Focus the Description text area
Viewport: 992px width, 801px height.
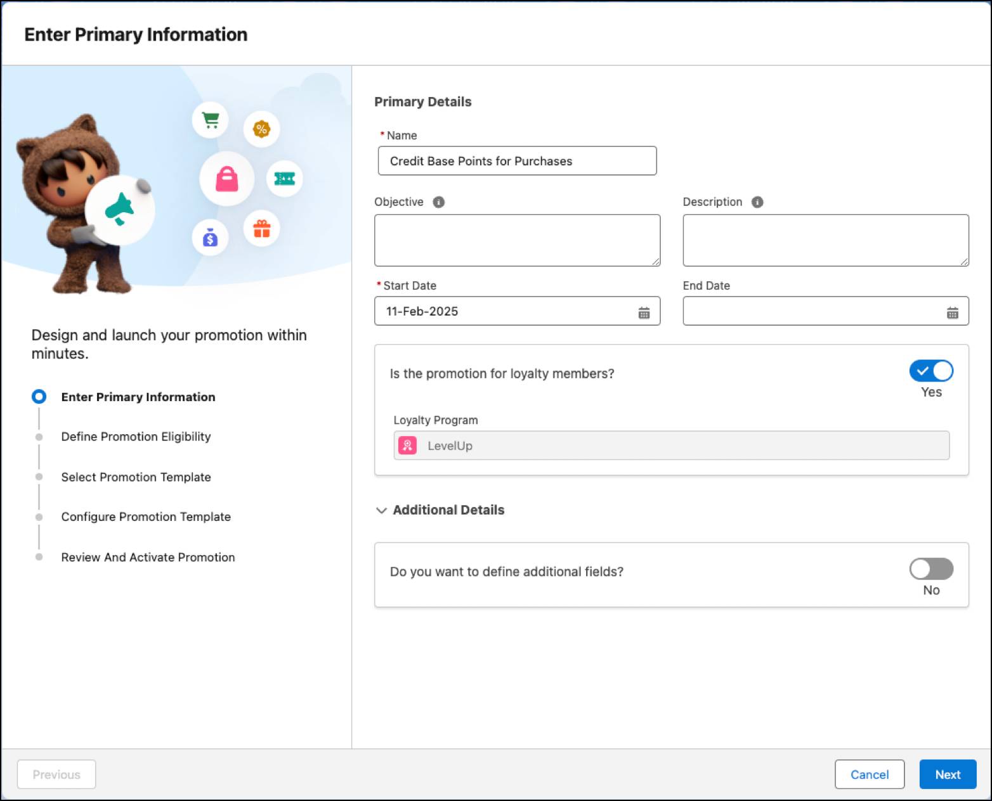[x=826, y=240]
